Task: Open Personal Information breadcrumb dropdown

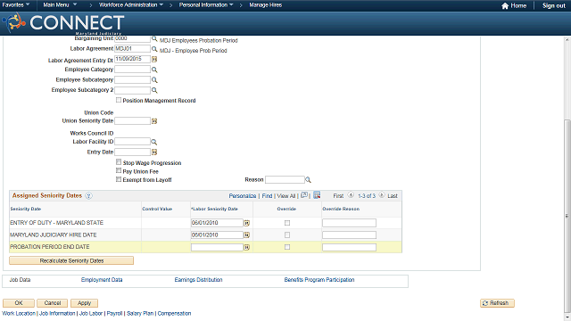Action: click(x=206, y=5)
